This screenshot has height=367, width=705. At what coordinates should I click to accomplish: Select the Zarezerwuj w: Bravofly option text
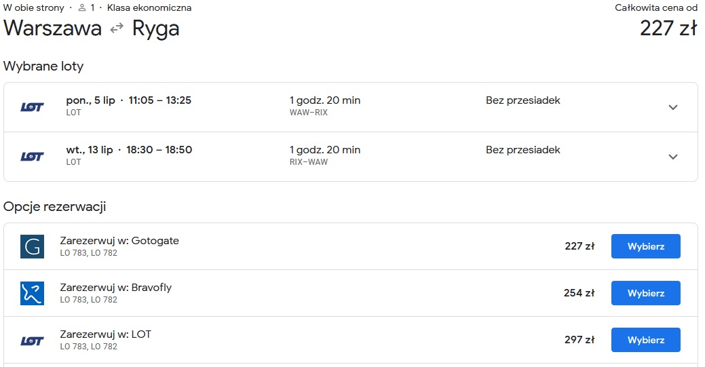(x=116, y=288)
